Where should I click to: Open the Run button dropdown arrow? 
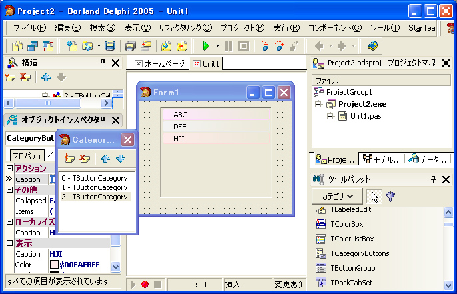(217, 46)
